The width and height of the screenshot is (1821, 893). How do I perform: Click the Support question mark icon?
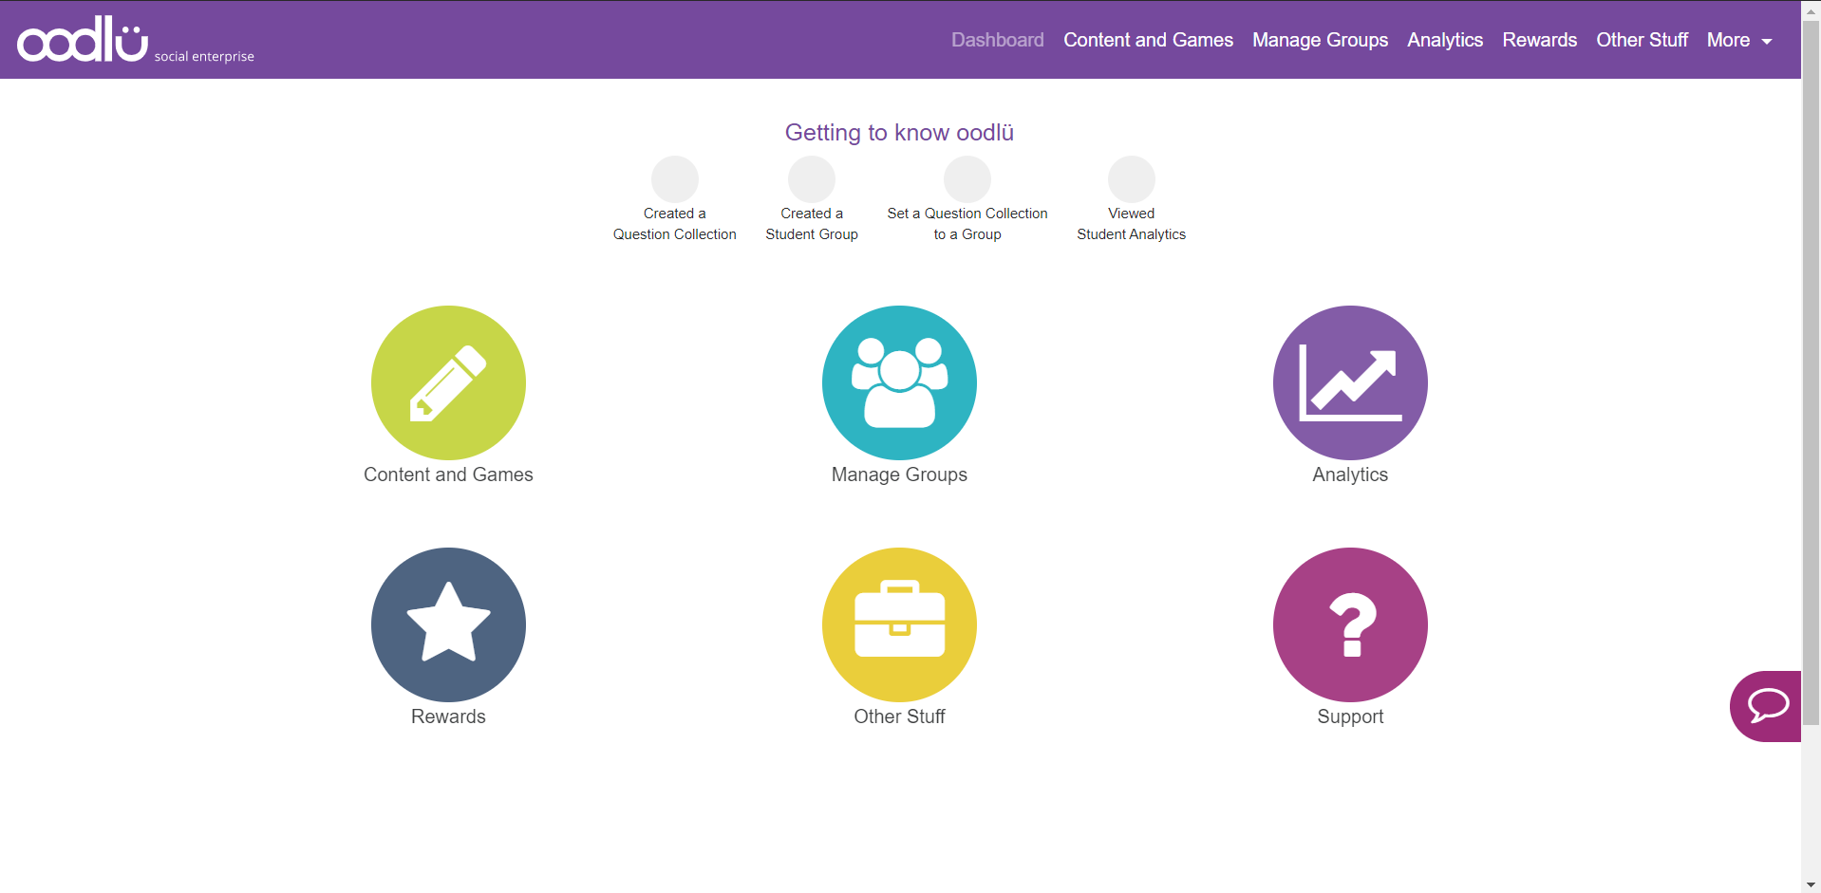(x=1350, y=624)
